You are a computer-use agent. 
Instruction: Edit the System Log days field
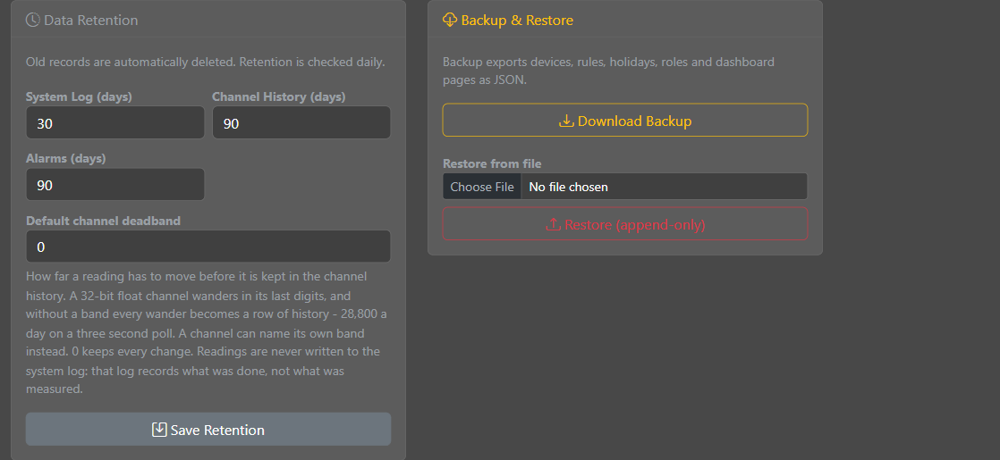pos(114,123)
